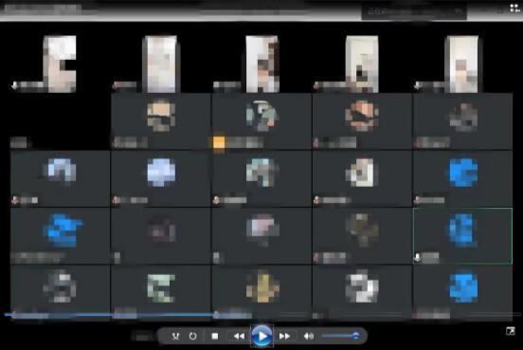Select the middle video feed in the top row

click(x=262, y=64)
